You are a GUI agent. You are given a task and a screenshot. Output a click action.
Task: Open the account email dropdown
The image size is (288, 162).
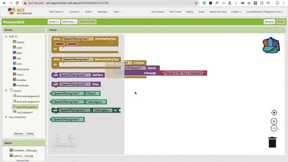click(x=265, y=12)
